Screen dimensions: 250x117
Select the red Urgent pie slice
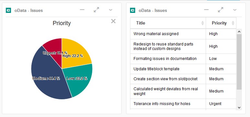point(53,47)
